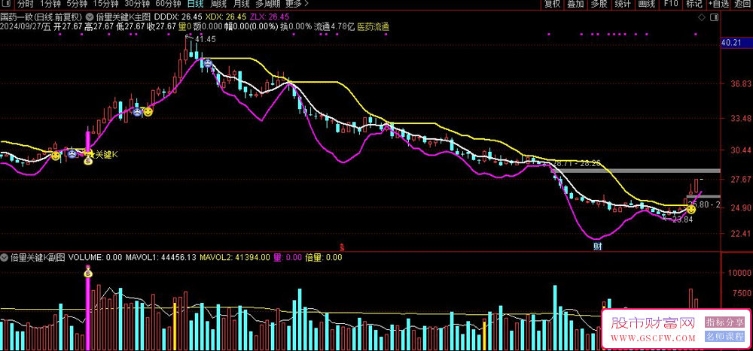Toggle the side panel layout icon
The width and height of the screenshot is (753, 351).
pyautogui.click(x=714, y=18)
